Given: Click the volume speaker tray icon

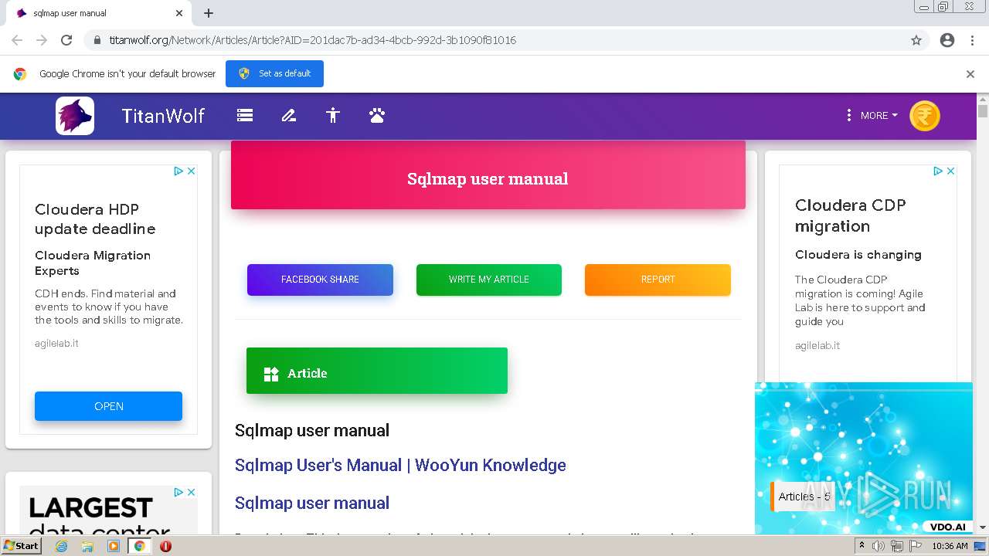Looking at the screenshot, I should pyautogui.click(x=879, y=546).
